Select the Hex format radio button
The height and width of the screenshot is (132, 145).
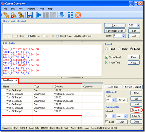119,49
